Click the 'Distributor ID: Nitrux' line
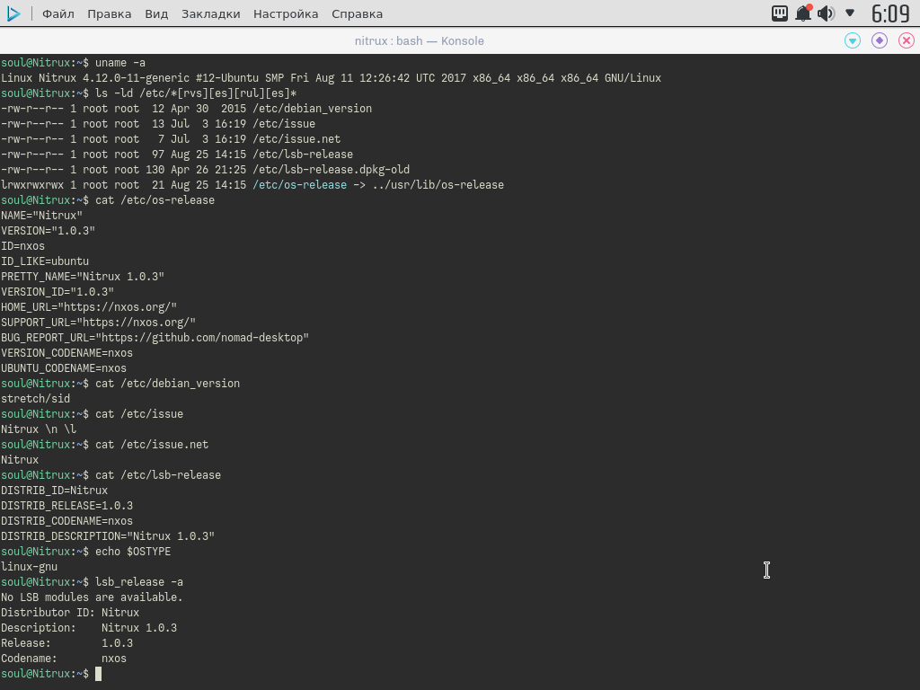 pyautogui.click(x=70, y=612)
